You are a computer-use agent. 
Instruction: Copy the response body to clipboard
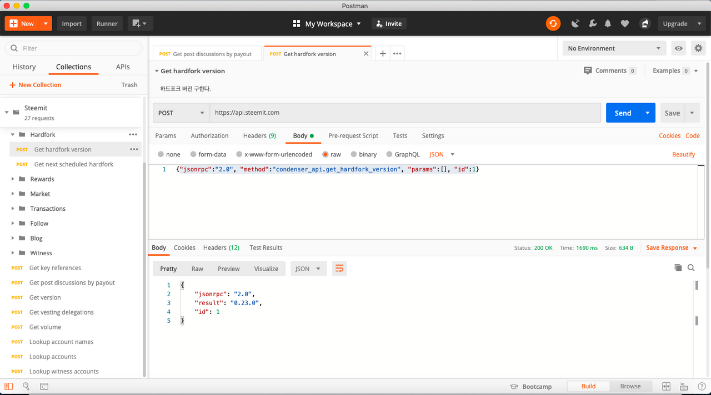tap(678, 267)
